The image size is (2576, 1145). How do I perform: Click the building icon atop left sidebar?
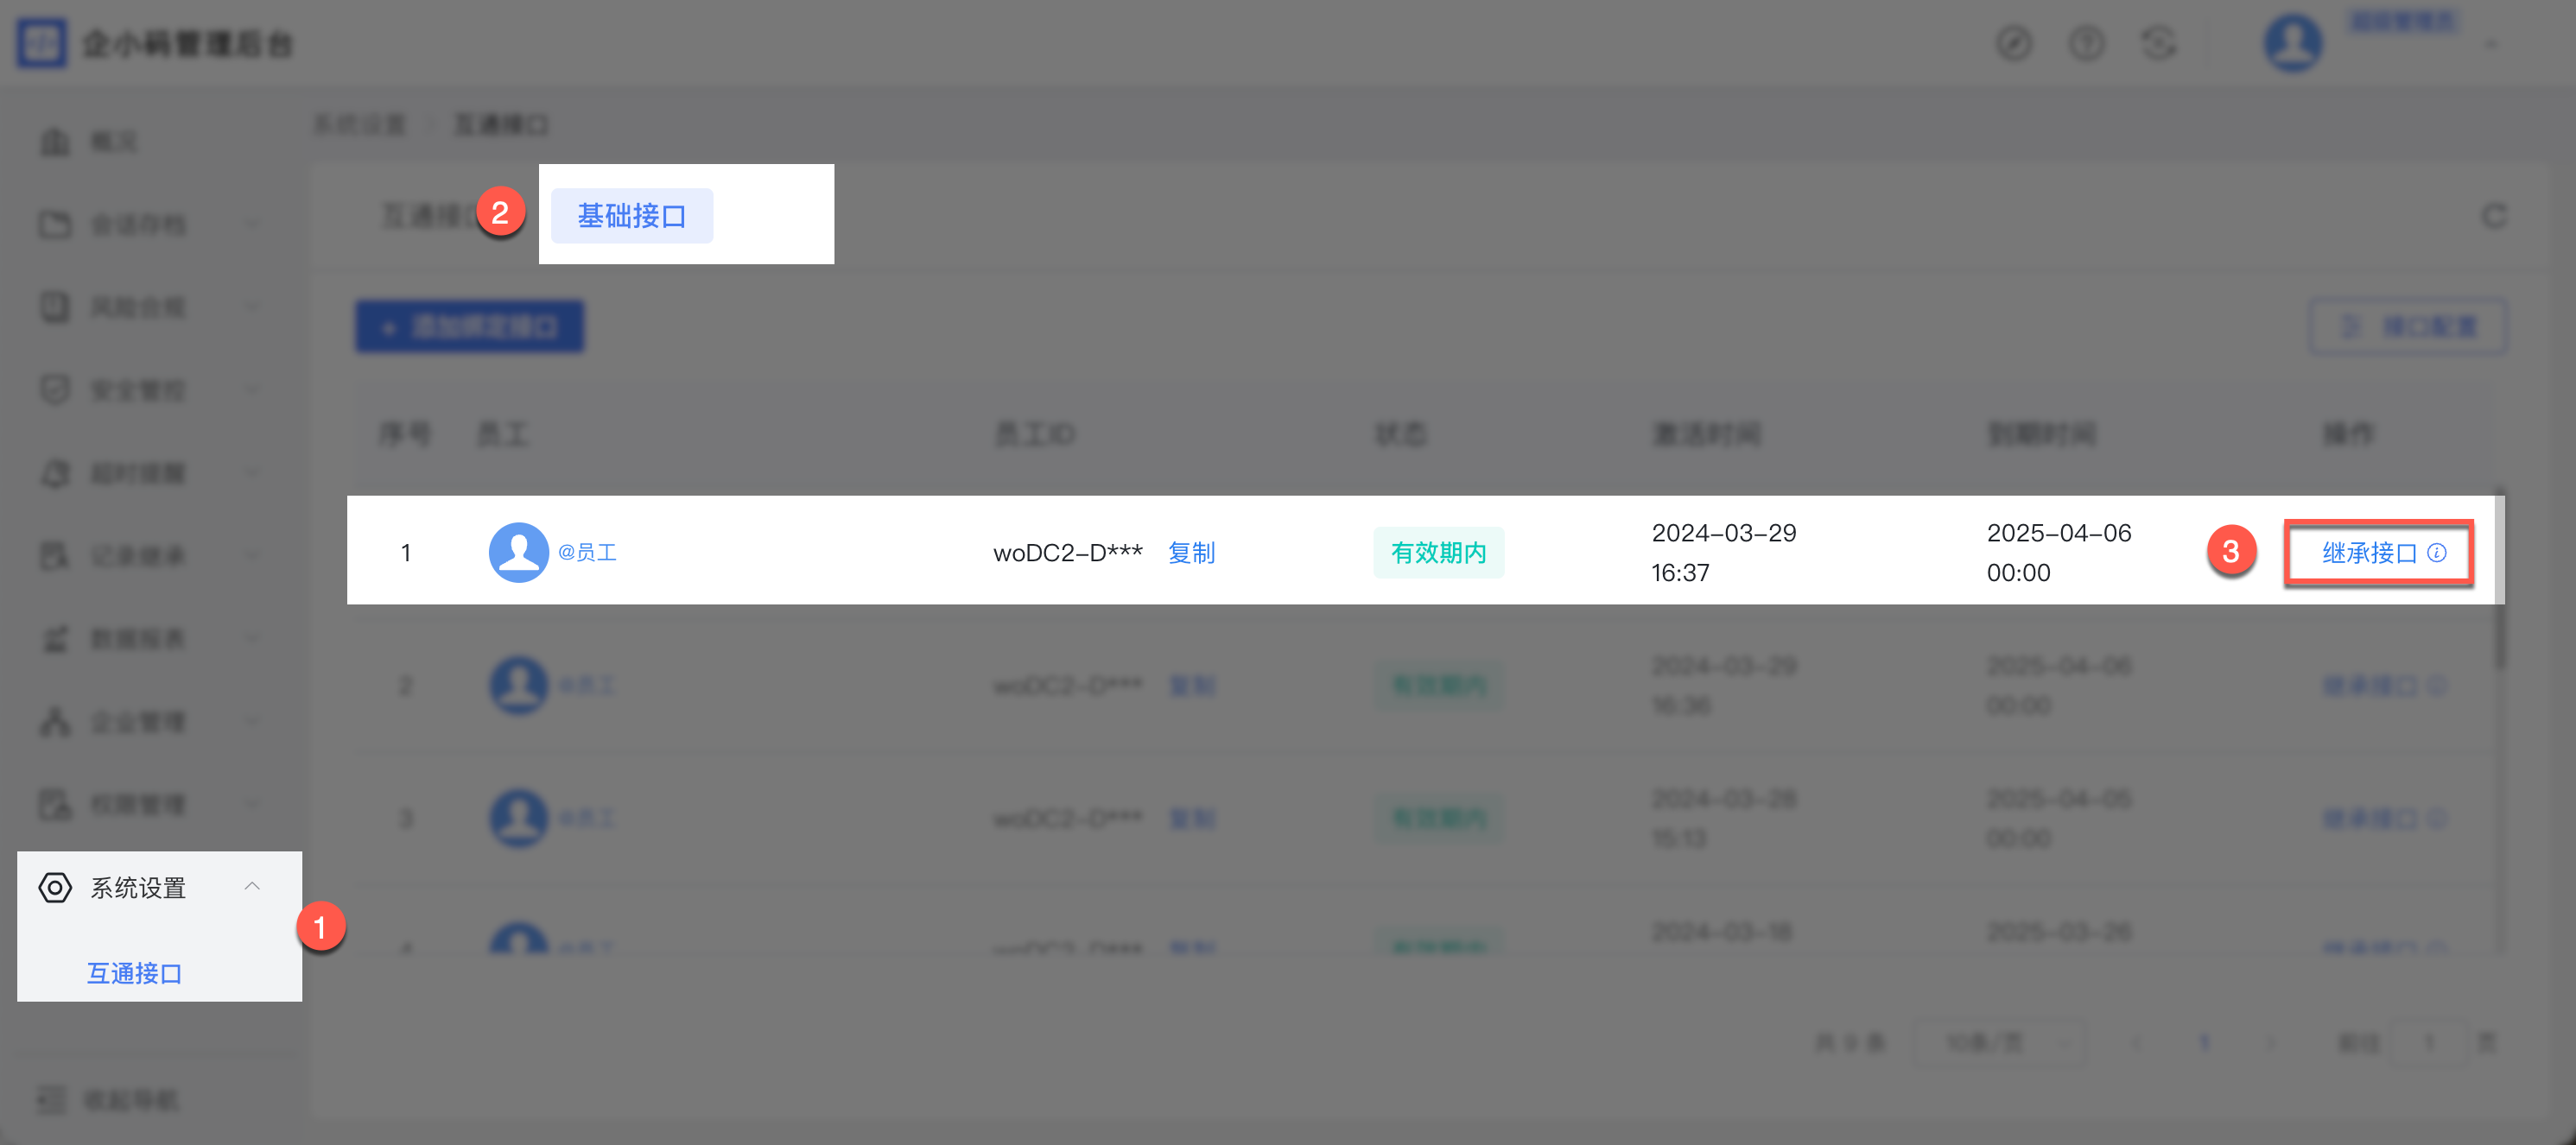click(x=55, y=141)
